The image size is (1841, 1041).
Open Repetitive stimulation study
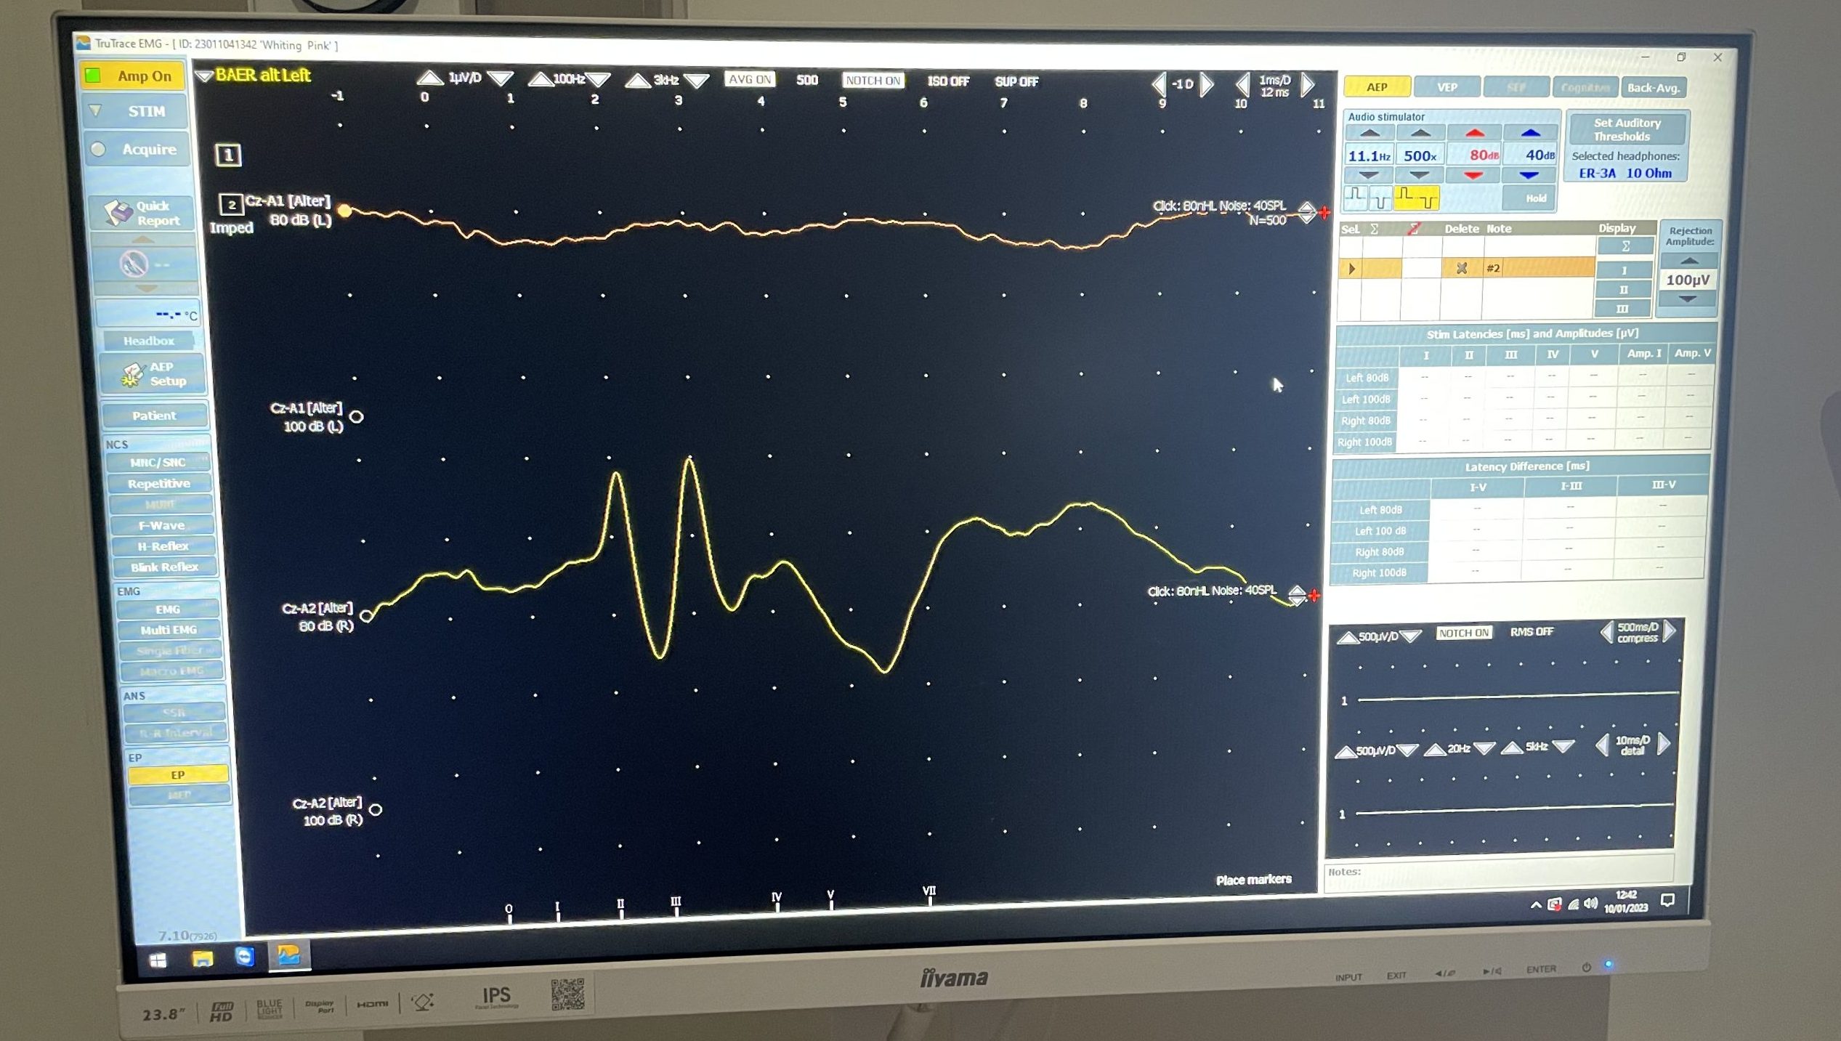[159, 483]
